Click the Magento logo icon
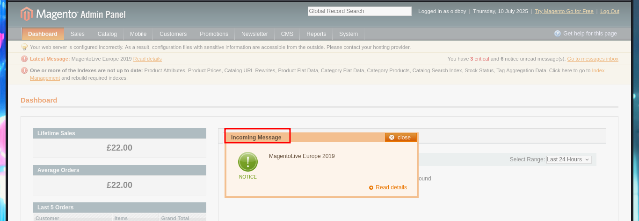 (27, 14)
